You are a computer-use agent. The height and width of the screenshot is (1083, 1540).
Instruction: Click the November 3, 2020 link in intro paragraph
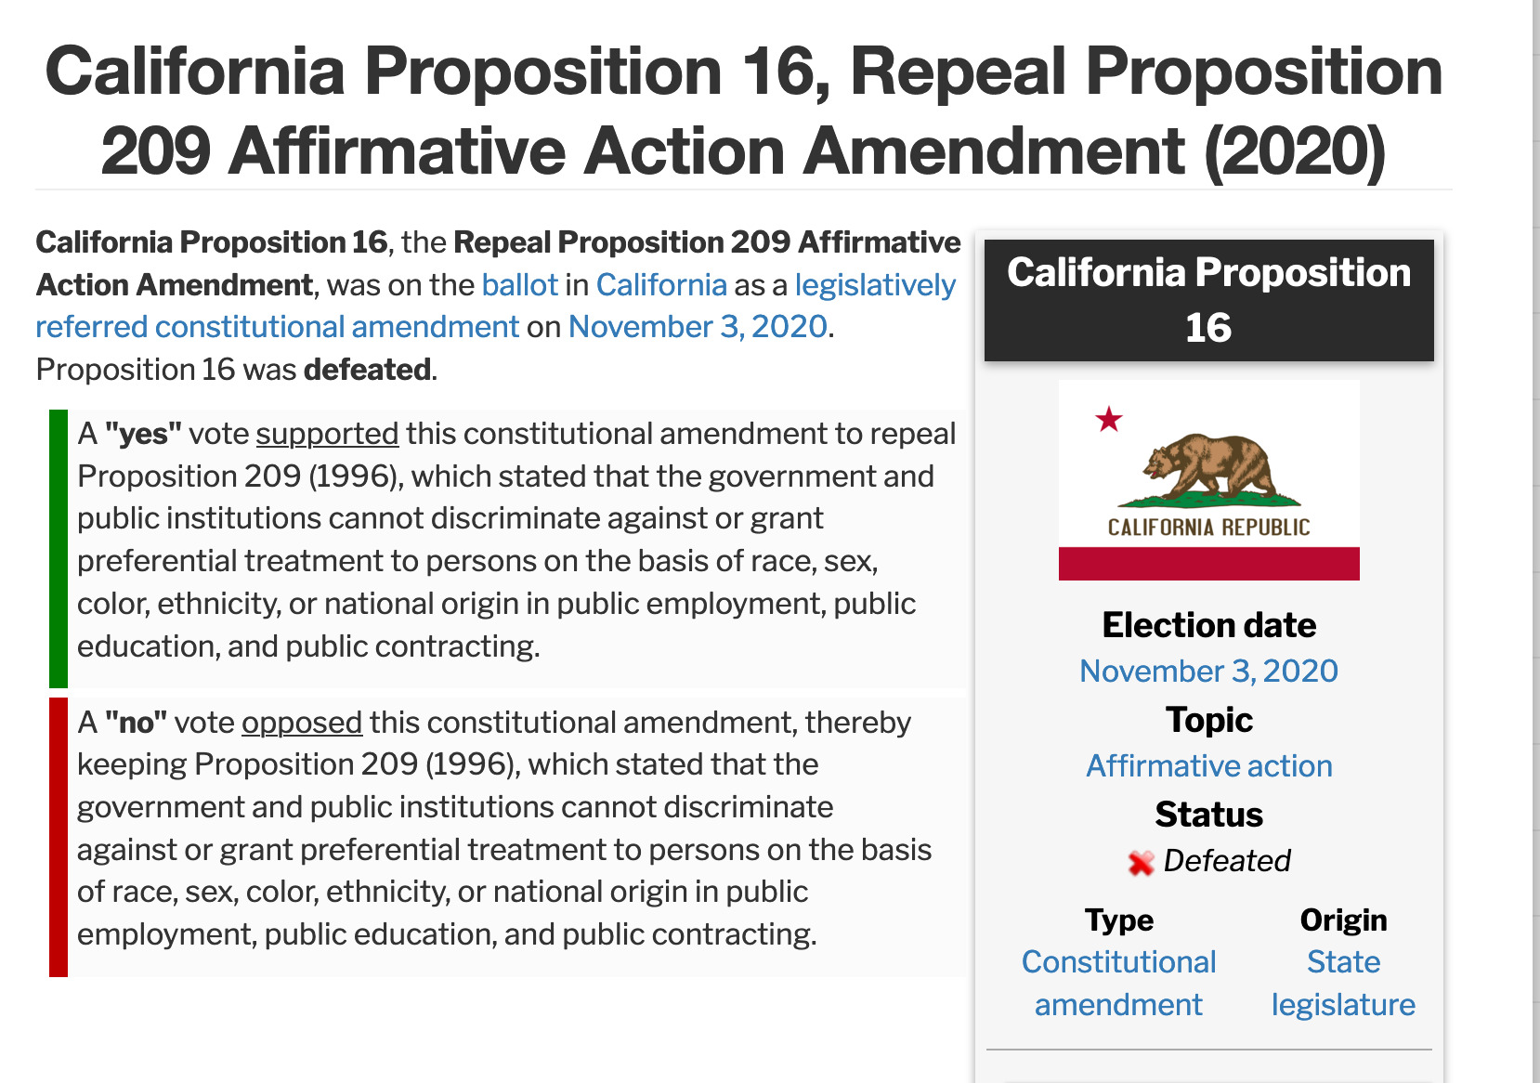coord(698,327)
